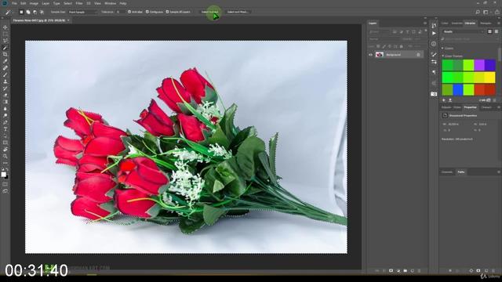The height and width of the screenshot is (282, 502).
Task: Pick the yellow swatch in Color Themes
Action: coord(489,77)
